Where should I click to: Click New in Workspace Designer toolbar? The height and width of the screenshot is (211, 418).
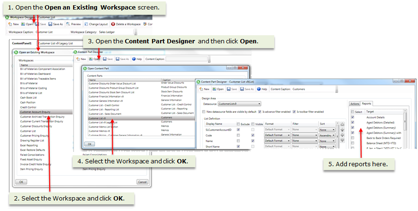[13, 24]
